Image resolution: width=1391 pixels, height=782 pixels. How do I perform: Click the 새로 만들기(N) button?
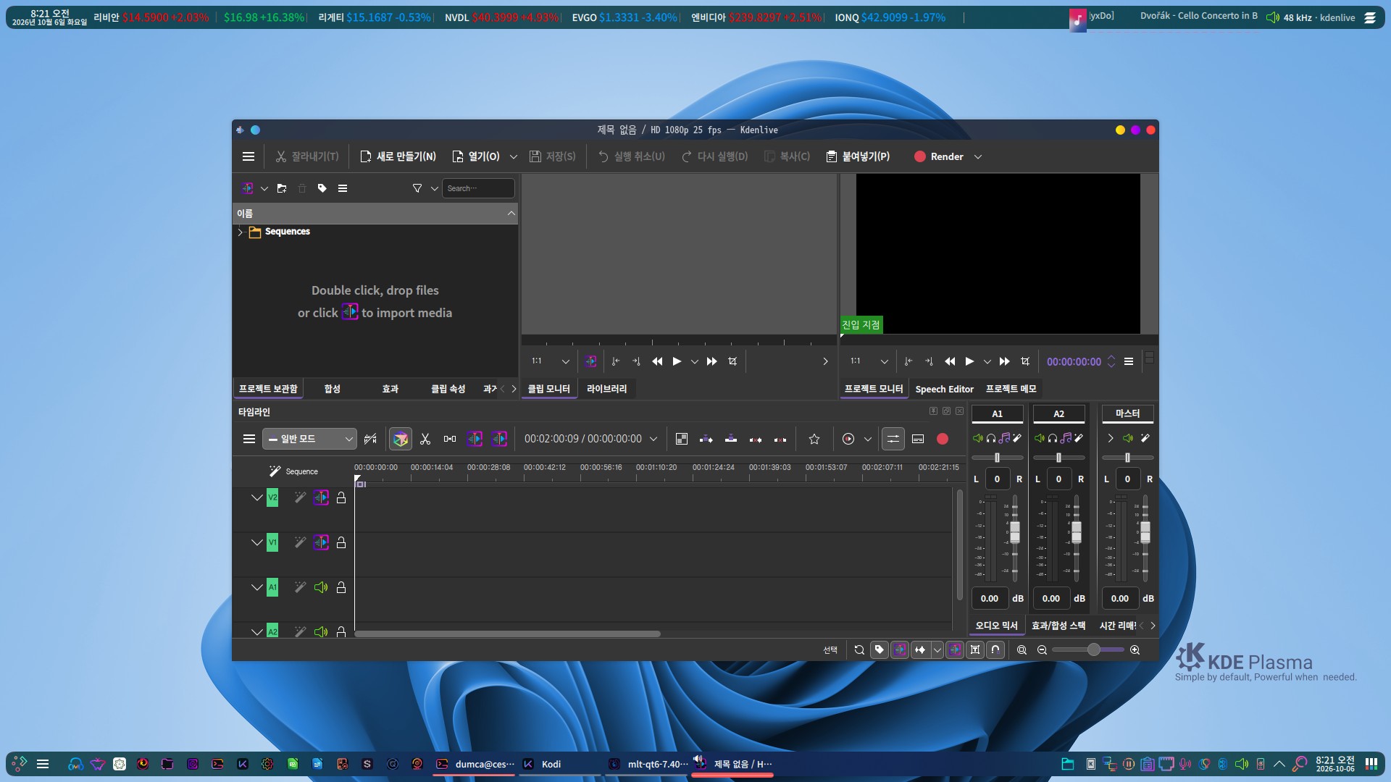[398, 156]
